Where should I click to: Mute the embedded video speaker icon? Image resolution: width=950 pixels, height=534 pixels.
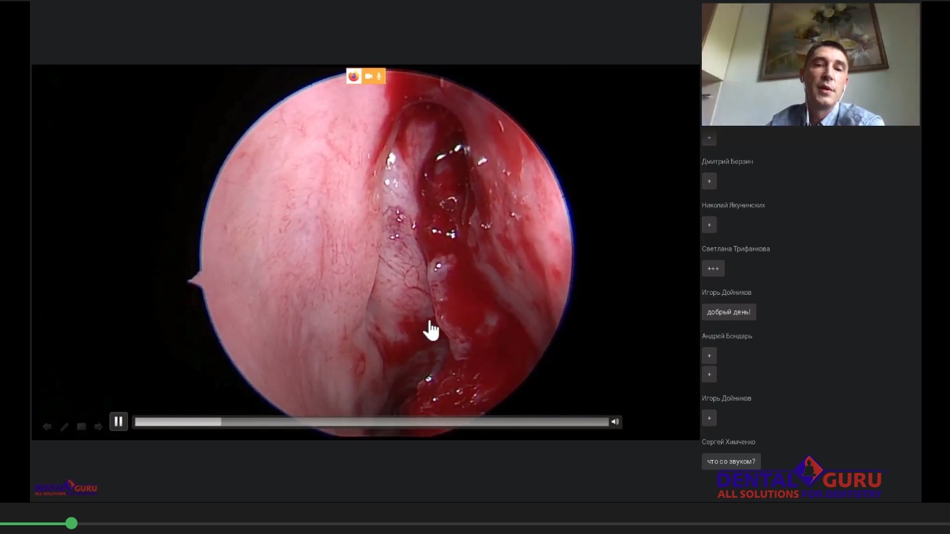pos(615,422)
